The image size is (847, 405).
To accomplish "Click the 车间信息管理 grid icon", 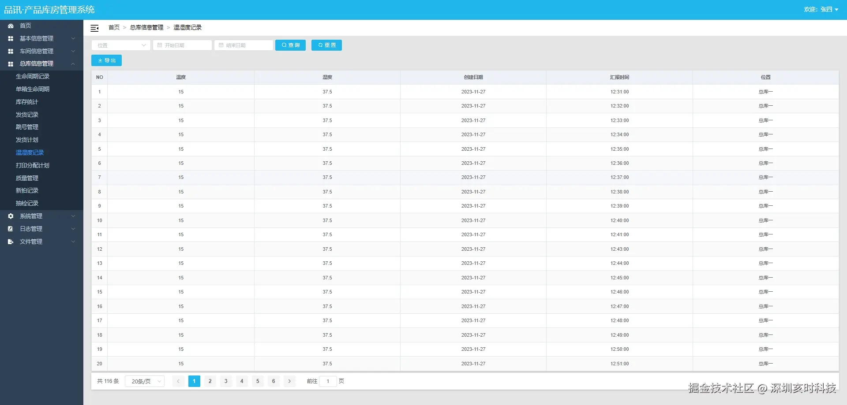I will [x=11, y=52].
